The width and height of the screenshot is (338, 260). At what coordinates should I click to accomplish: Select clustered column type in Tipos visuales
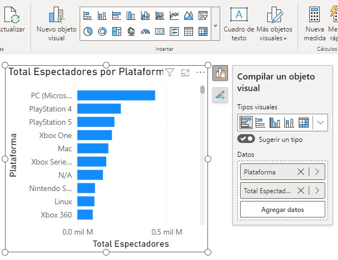click(275, 123)
